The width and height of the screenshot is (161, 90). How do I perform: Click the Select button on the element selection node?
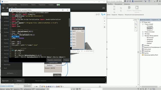50,65
